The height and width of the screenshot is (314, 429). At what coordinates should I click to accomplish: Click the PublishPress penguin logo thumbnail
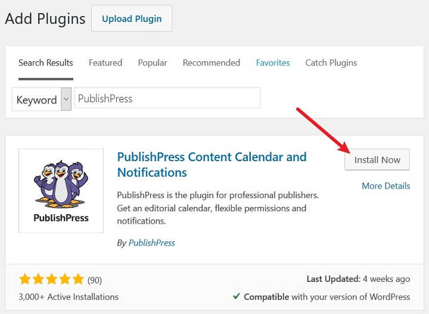point(61,190)
